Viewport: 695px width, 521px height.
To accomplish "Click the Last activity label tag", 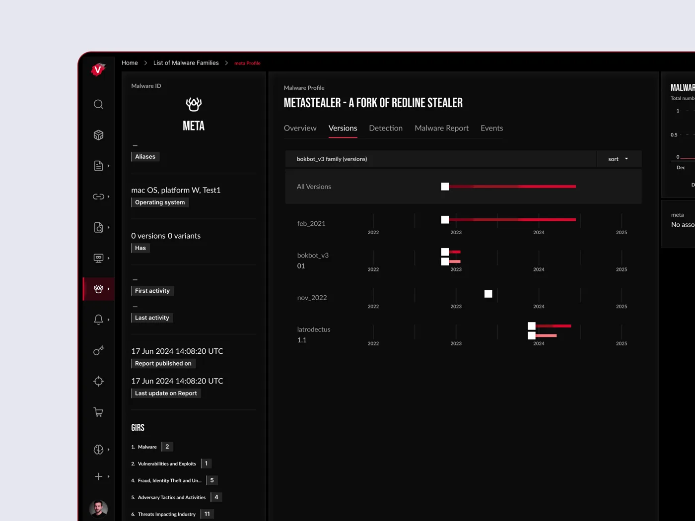I will coord(152,318).
